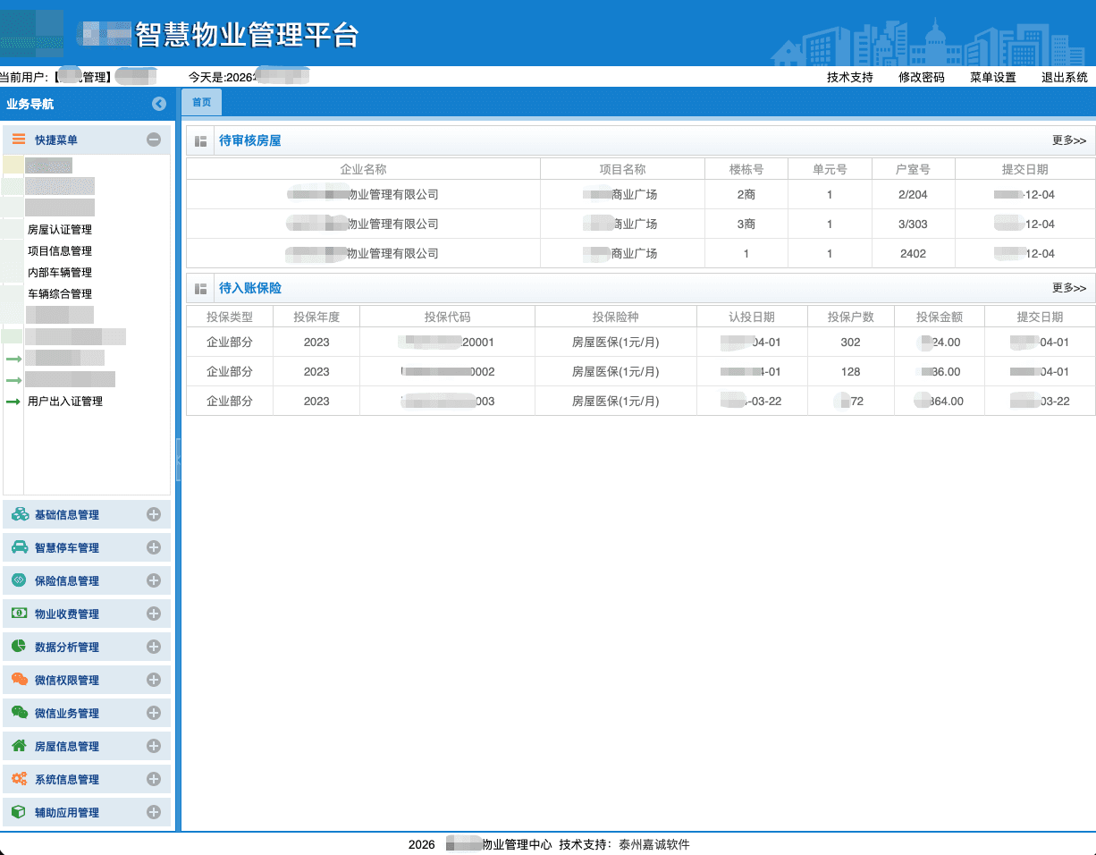Open 项目信息管理 in the quick menu
Image resolution: width=1096 pixels, height=855 pixels.
[x=60, y=251]
